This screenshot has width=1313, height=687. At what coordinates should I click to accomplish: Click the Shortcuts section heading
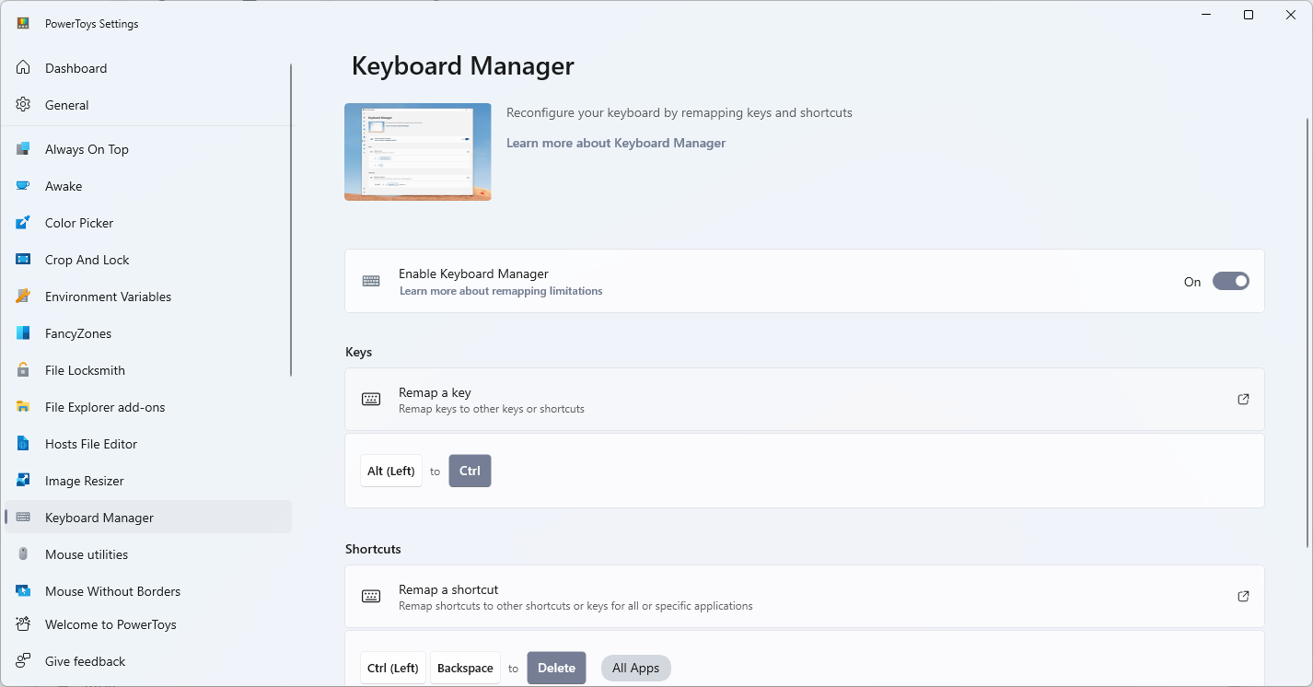click(x=373, y=549)
